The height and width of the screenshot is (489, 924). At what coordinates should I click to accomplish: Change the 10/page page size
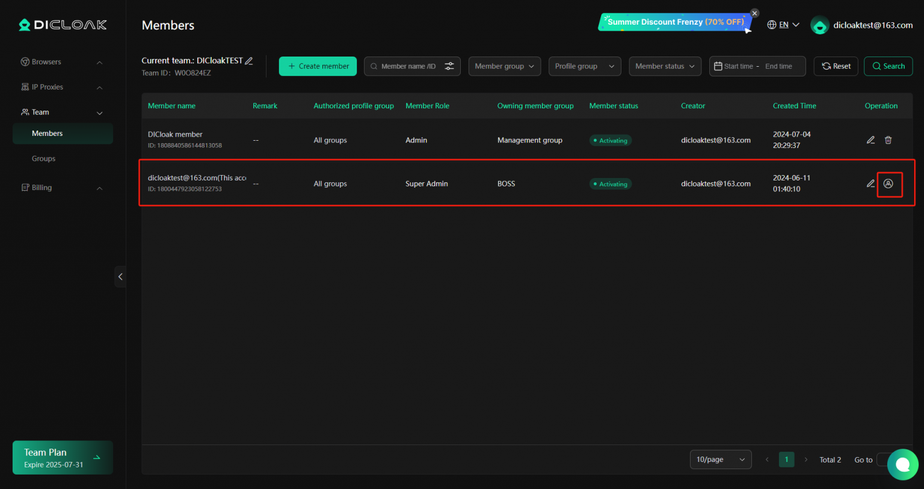720,460
